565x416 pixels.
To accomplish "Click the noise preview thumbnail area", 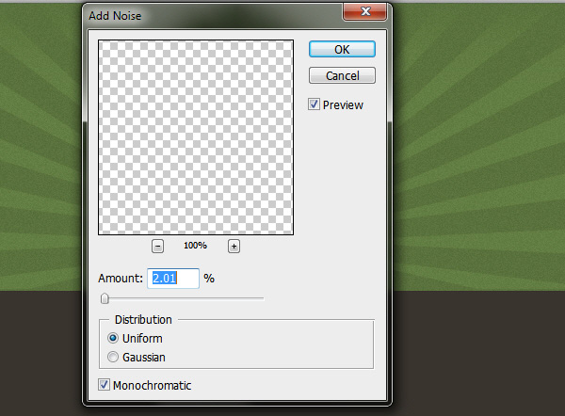I will 196,137.
